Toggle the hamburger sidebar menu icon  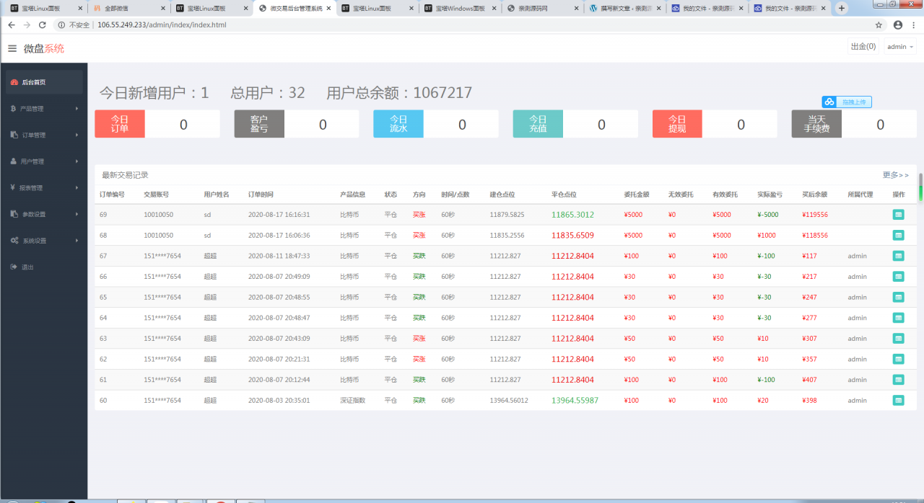(12, 48)
